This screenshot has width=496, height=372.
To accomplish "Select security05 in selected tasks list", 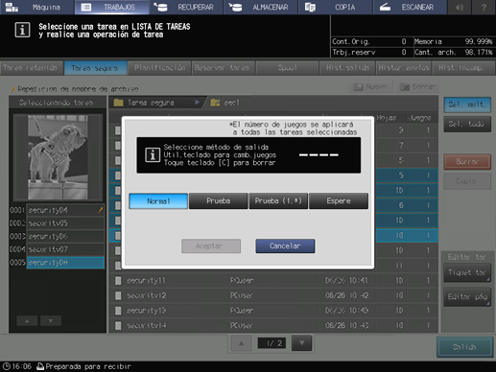I will 65,223.
